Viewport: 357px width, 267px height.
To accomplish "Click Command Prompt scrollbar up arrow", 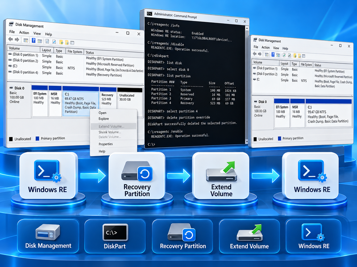I will (x=247, y=28).
